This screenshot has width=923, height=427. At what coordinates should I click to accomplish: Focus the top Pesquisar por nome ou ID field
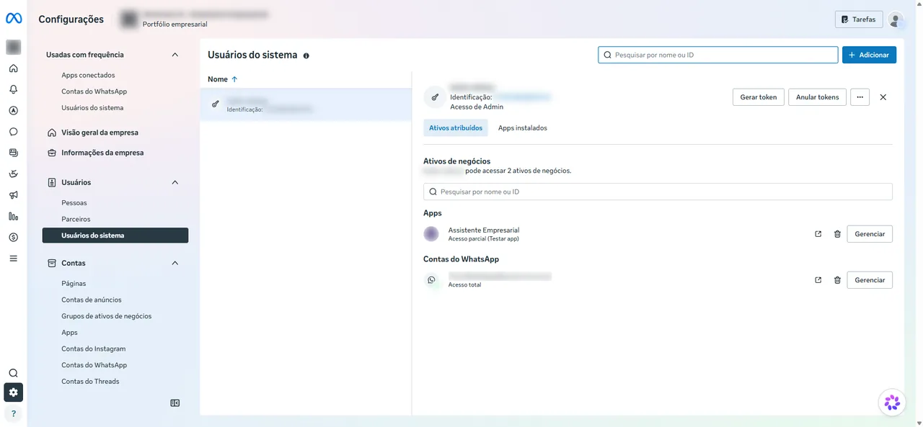point(718,55)
